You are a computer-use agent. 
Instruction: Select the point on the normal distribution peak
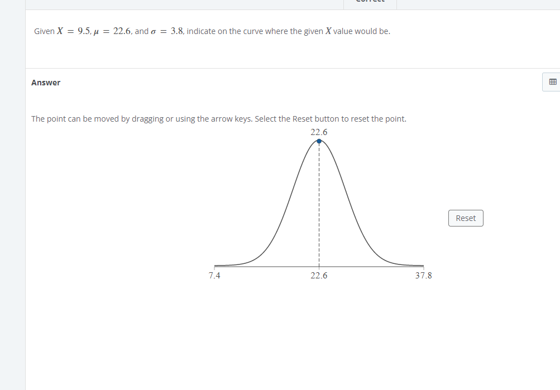click(x=319, y=141)
